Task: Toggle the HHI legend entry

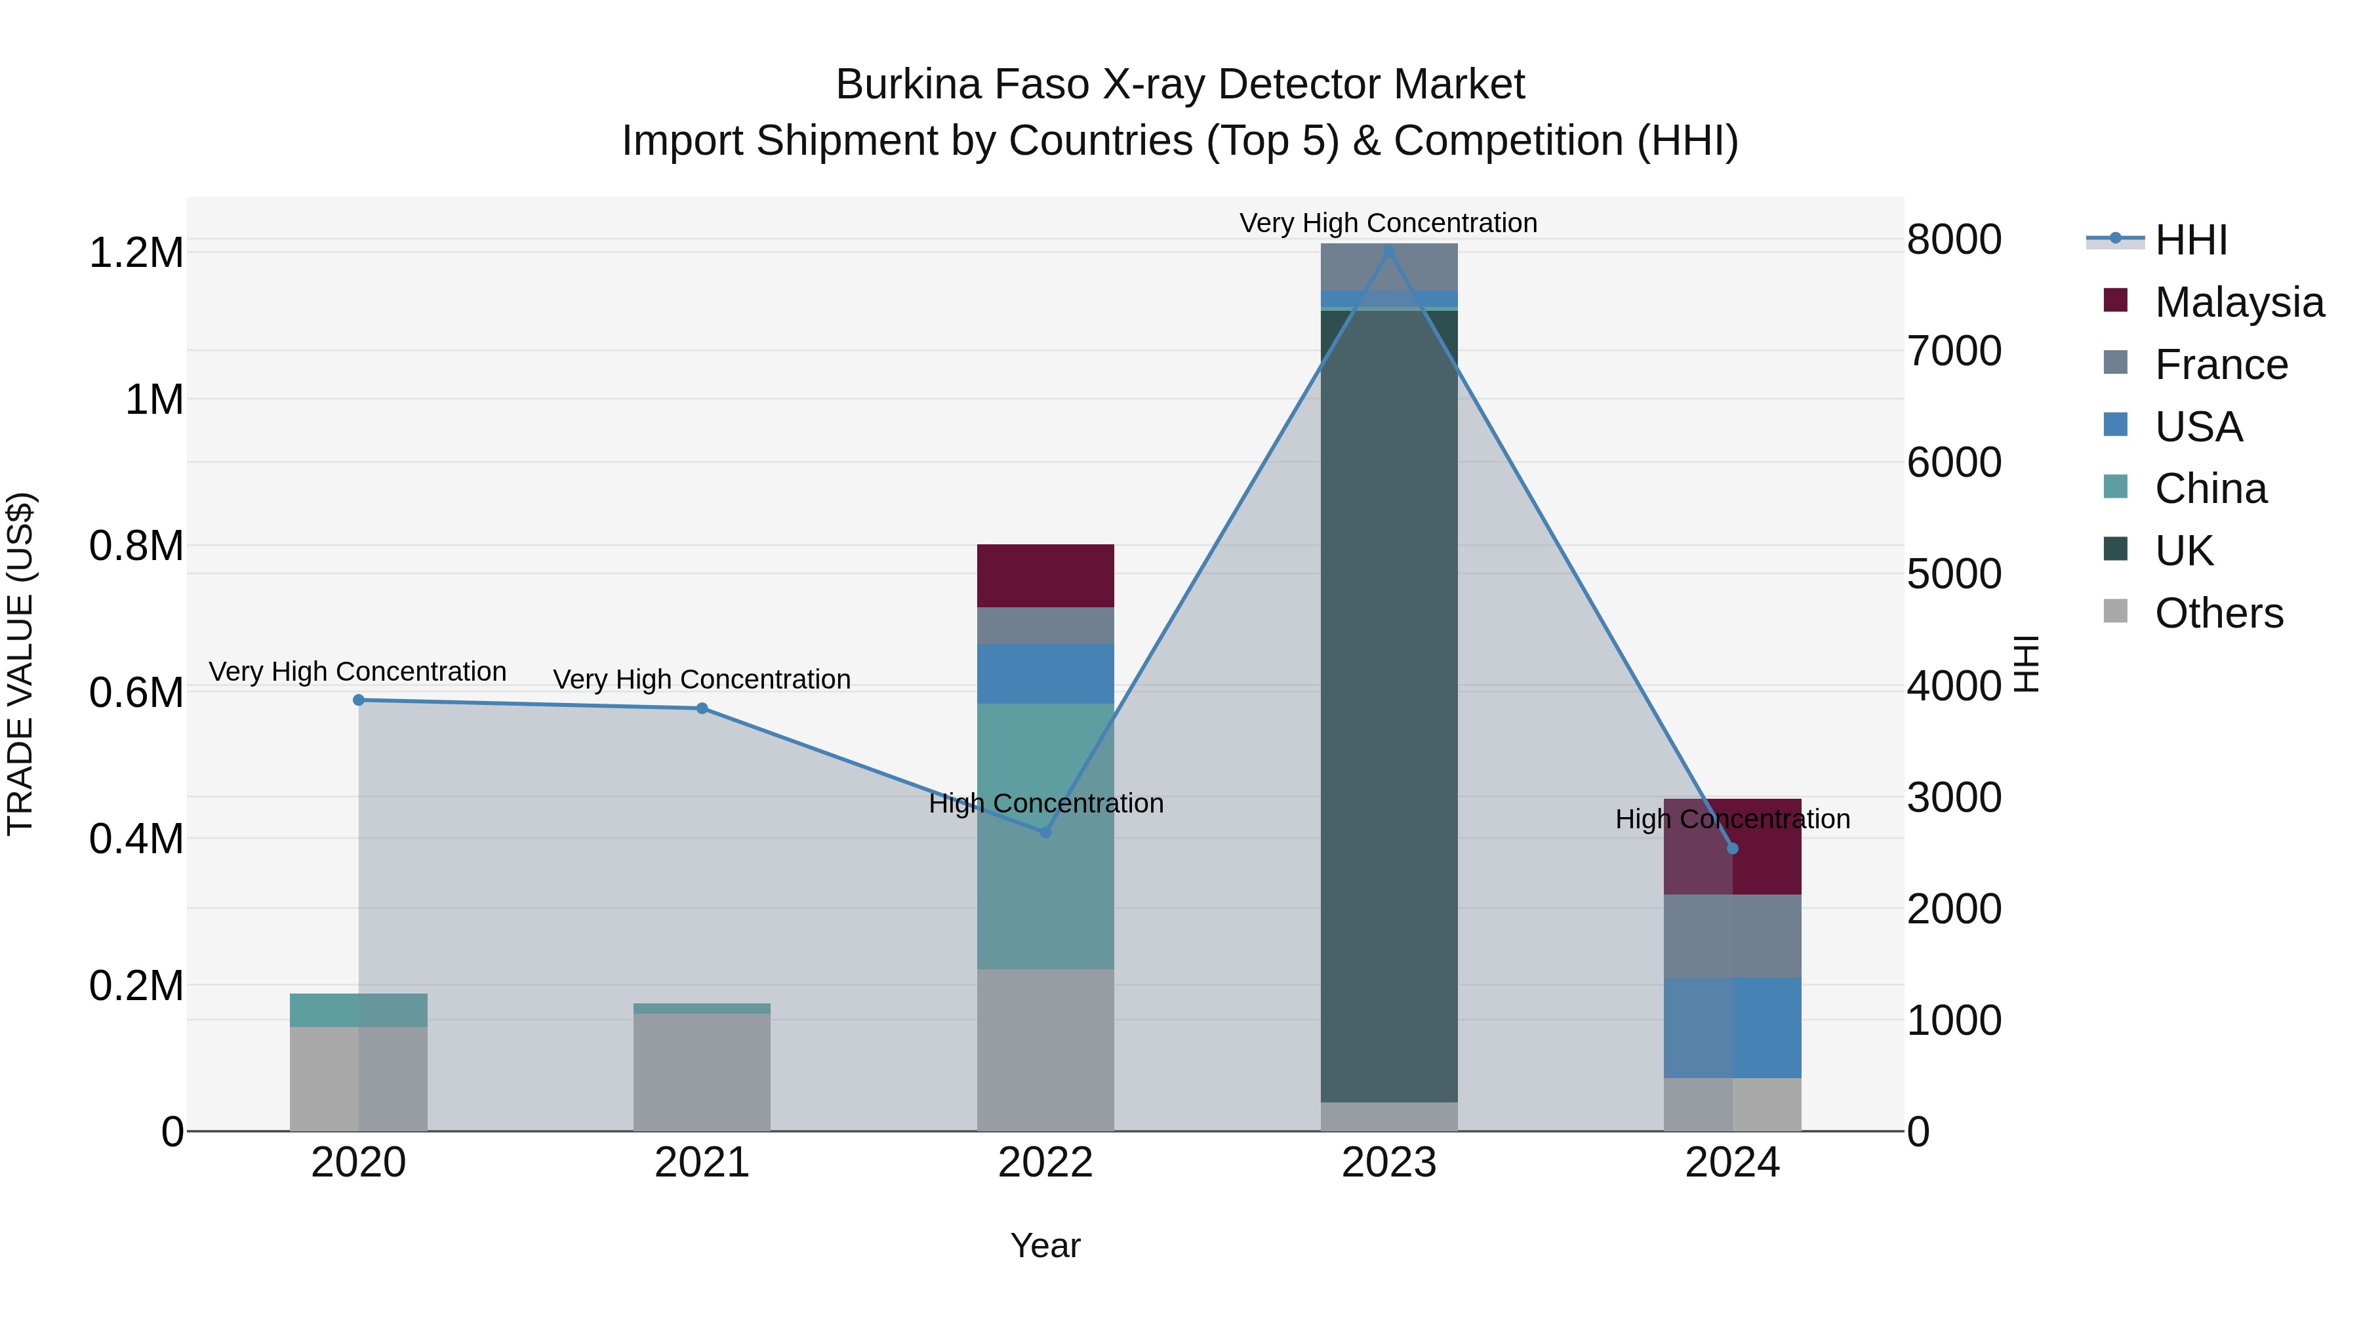Action: 2158,240
